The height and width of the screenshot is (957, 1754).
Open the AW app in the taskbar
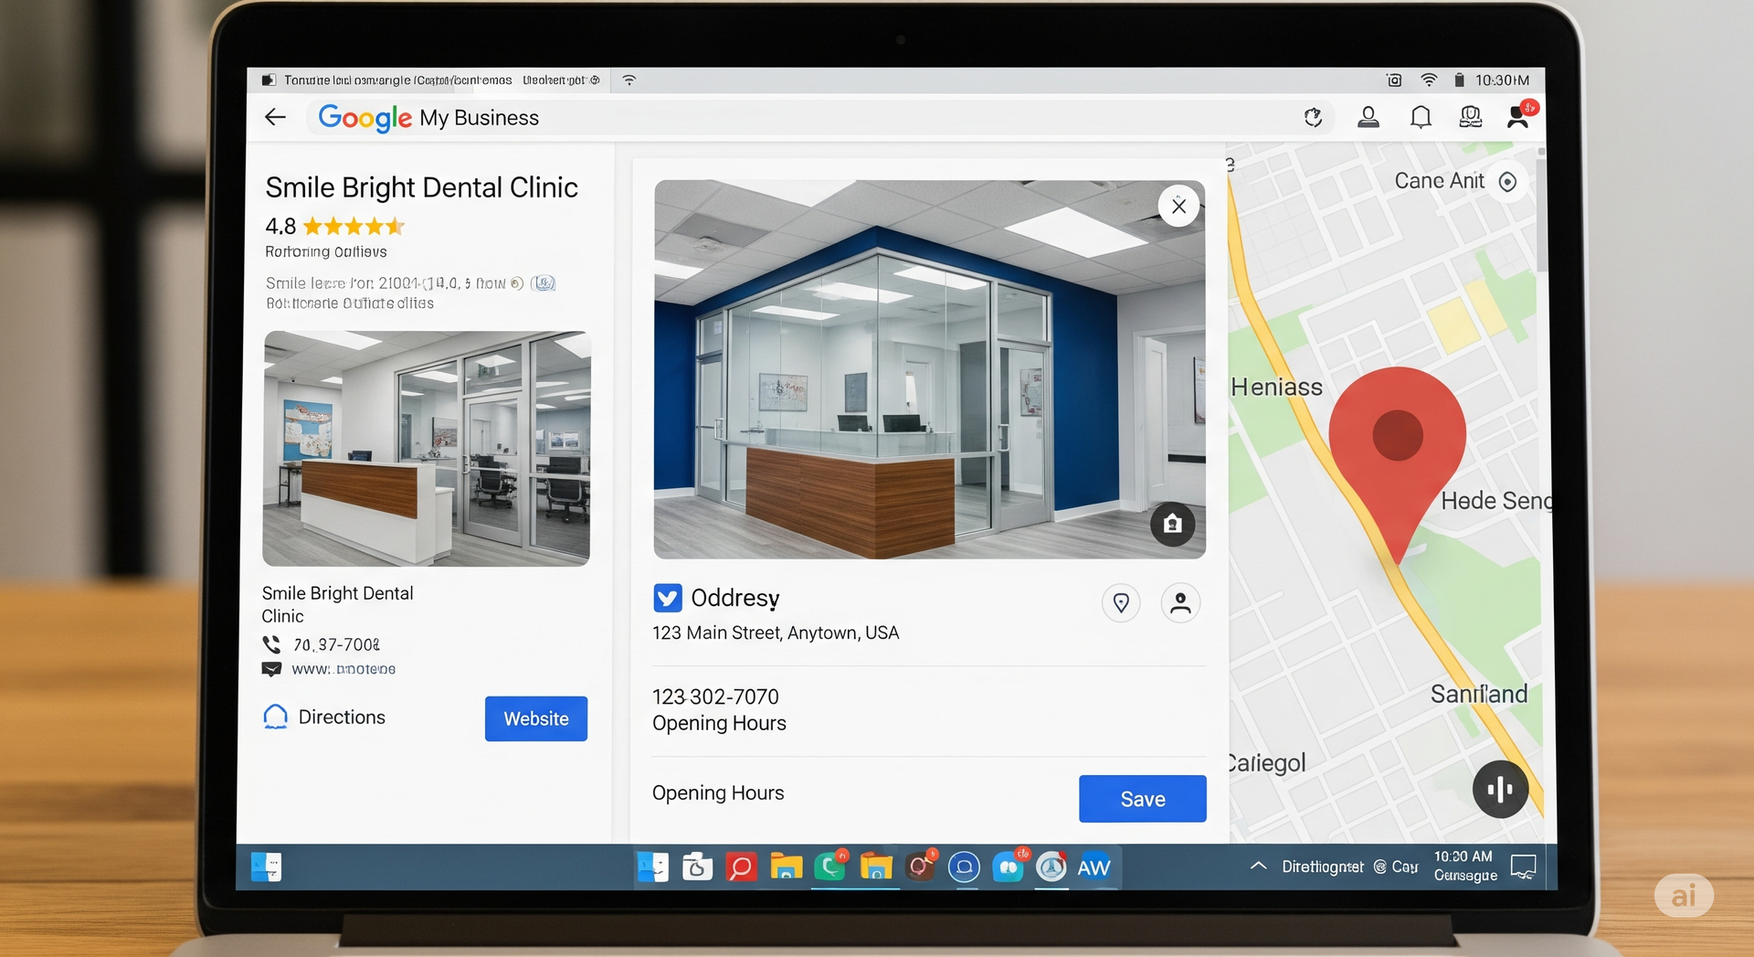tap(1094, 867)
